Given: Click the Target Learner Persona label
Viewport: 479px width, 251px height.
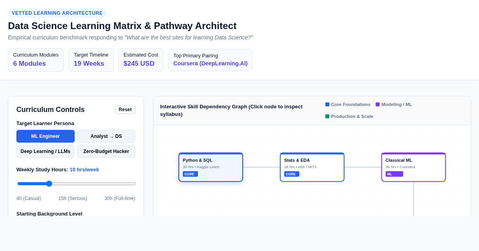Looking at the screenshot, I should (45, 123).
